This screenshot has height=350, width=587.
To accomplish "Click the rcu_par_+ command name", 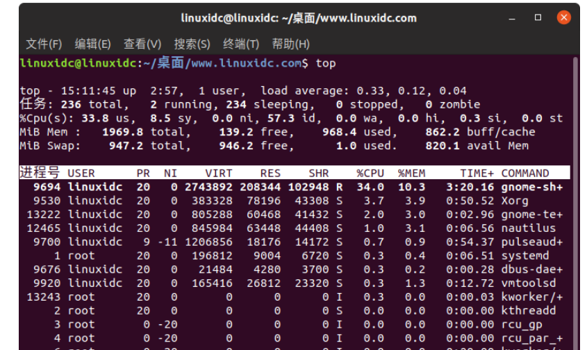I will point(532,339).
